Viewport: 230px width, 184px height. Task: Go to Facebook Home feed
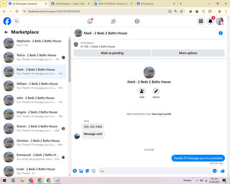point(90,21)
